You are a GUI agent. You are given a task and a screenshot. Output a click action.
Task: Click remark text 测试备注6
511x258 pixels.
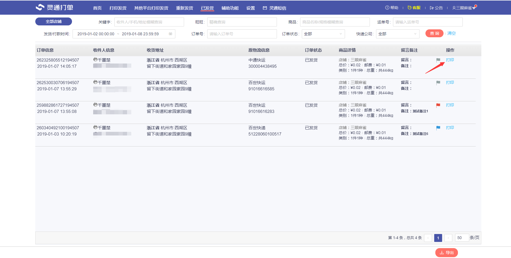pyautogui.click(x=420, y=134)
